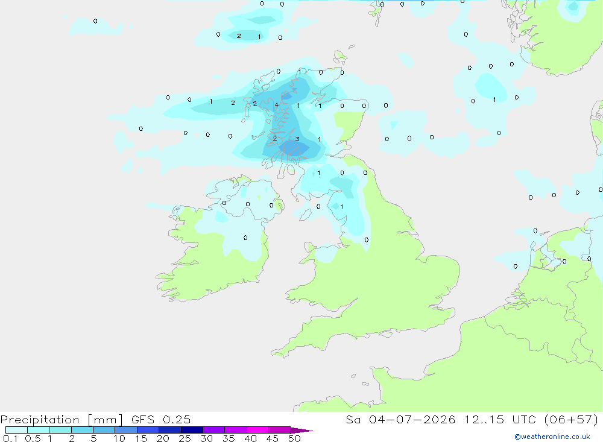The width and height of the screenshot is (603, 442).
Task: Click the map value '4' over Scotland
Action: pyautogui.click(x=276, y=105)
